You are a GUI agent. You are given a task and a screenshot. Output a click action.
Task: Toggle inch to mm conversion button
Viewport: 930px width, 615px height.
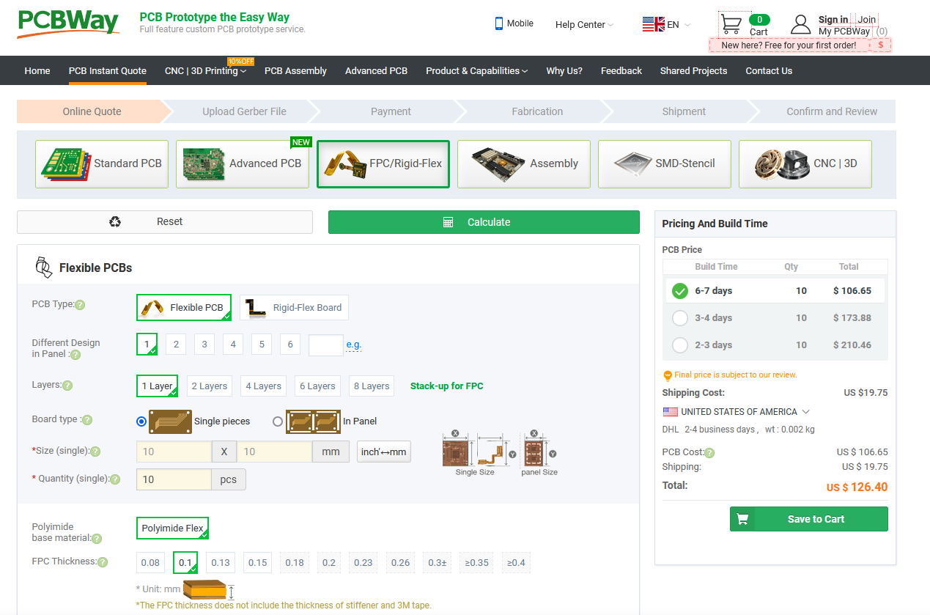click(384, 452)
